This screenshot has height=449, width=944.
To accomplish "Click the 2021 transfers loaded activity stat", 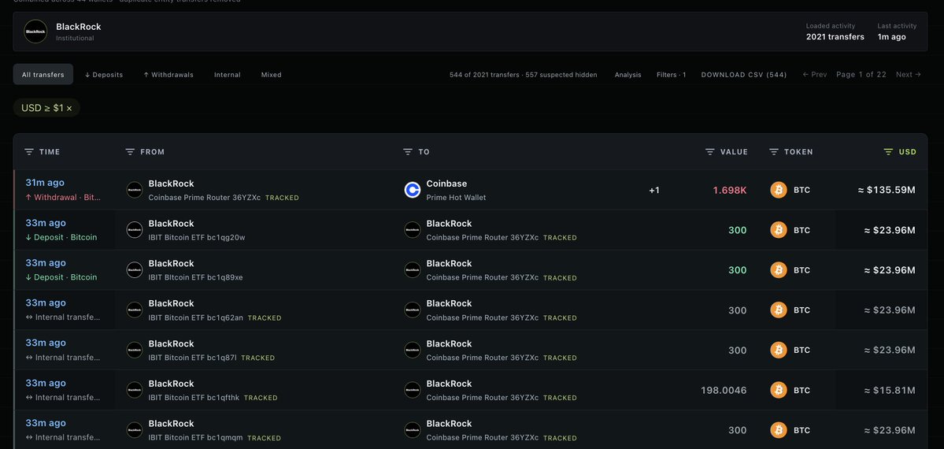I will click(x=835, y=37).
